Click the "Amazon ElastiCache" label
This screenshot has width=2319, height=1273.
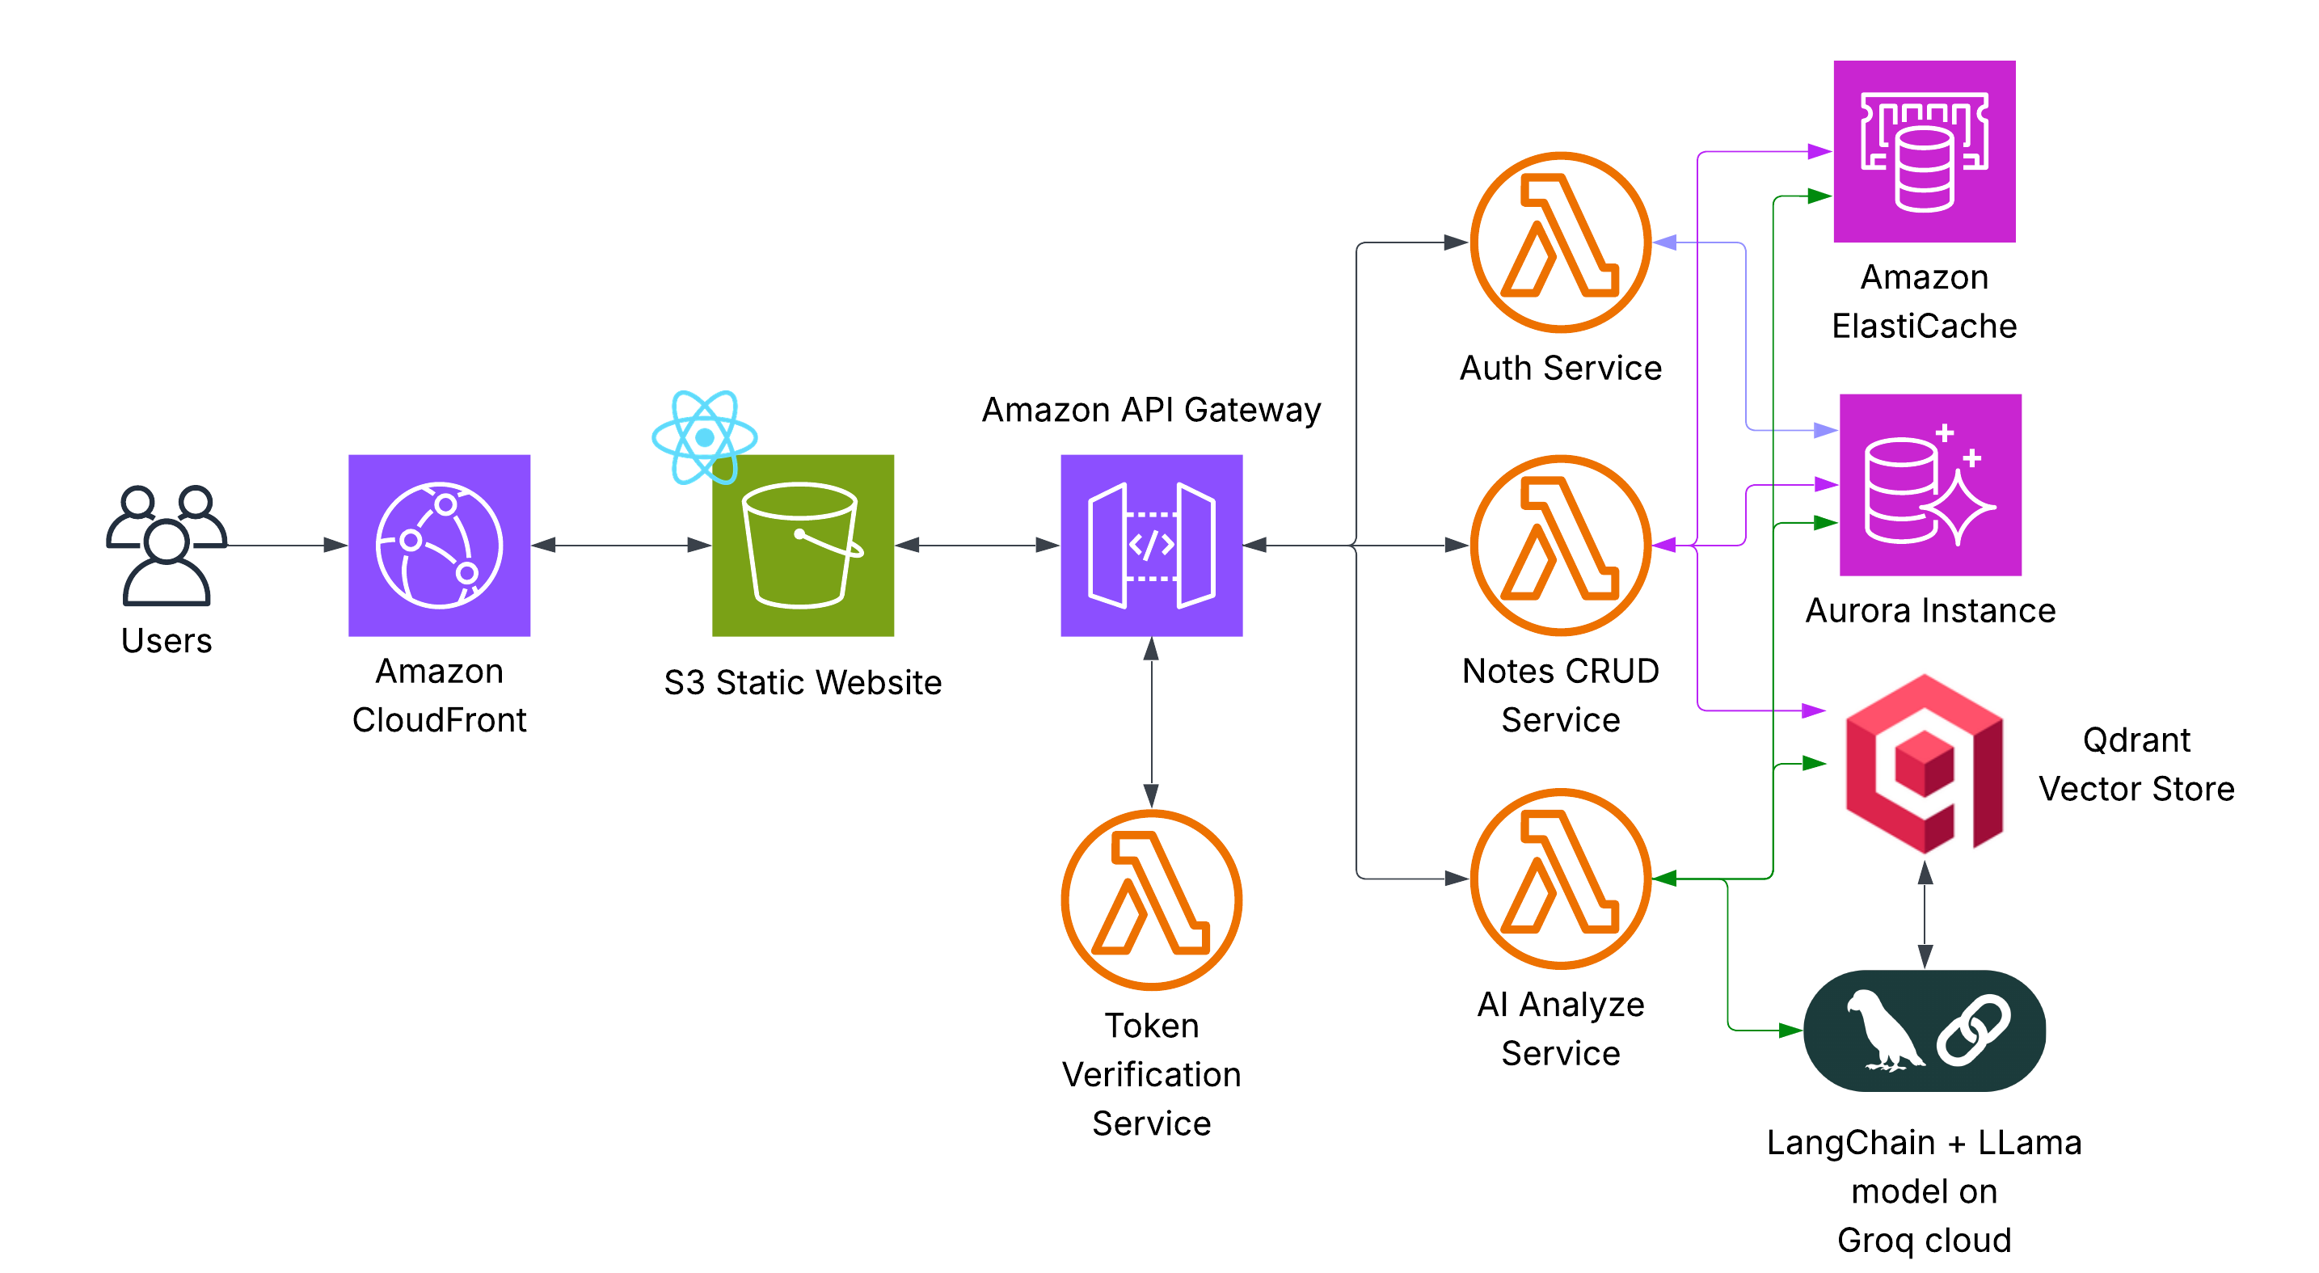point(1925,301)
